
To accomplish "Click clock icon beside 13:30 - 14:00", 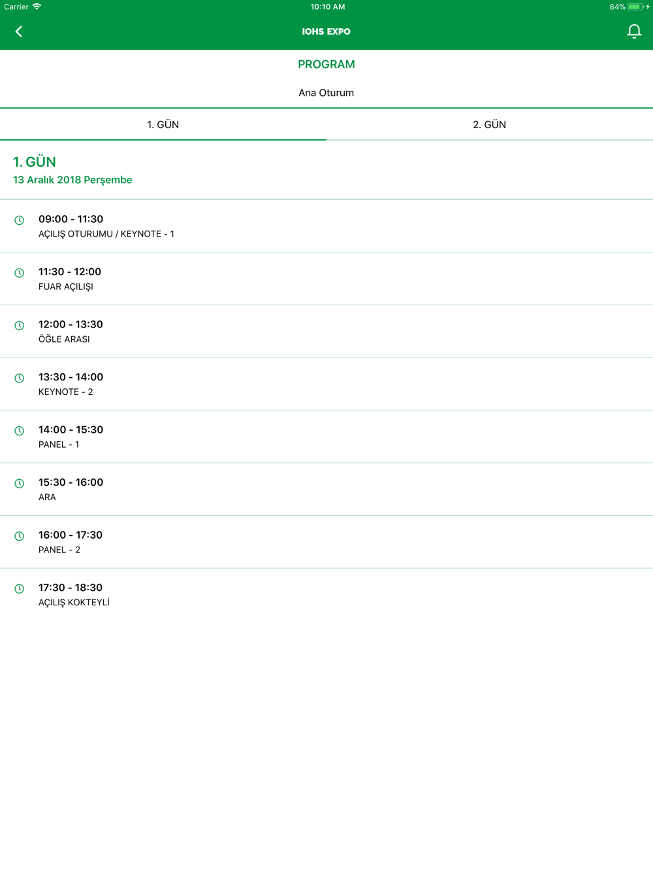I will point(20,378).
